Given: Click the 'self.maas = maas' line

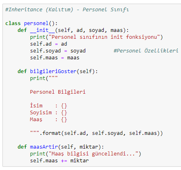Looking at the screenshot, I should click(55, 58).
